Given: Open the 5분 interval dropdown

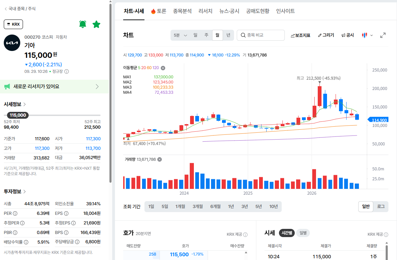Looking at the screenshot, I should point(180,35).
